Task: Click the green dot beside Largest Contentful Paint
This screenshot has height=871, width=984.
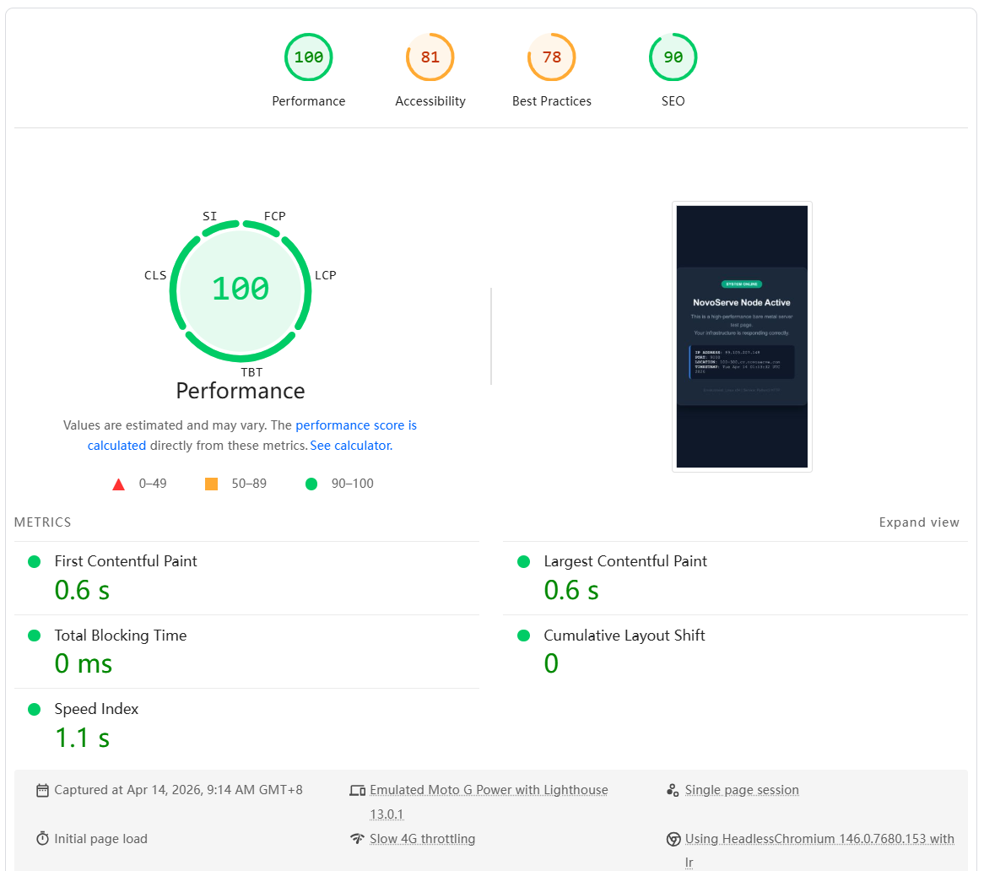Action: pyautogui.click(x=523, y=561)
